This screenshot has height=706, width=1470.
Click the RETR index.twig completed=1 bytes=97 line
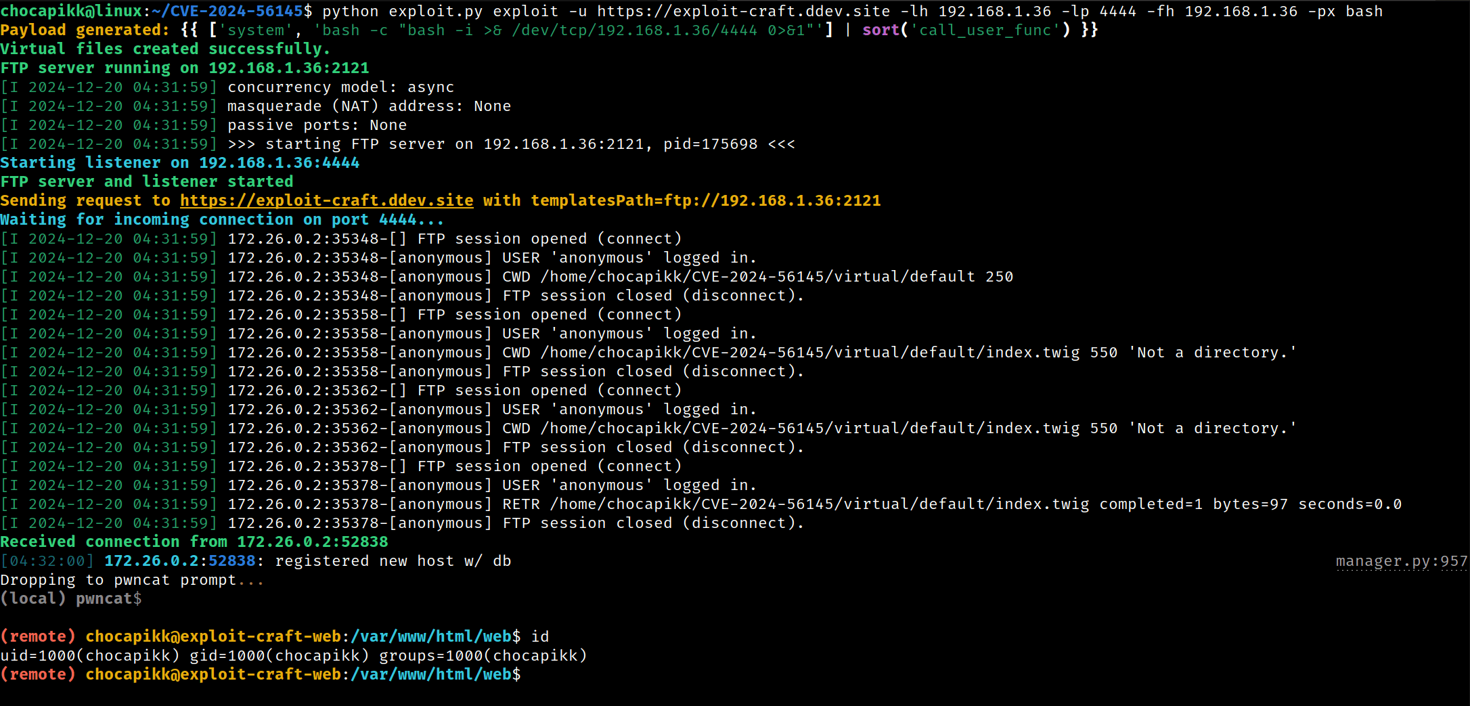[701, 504]
